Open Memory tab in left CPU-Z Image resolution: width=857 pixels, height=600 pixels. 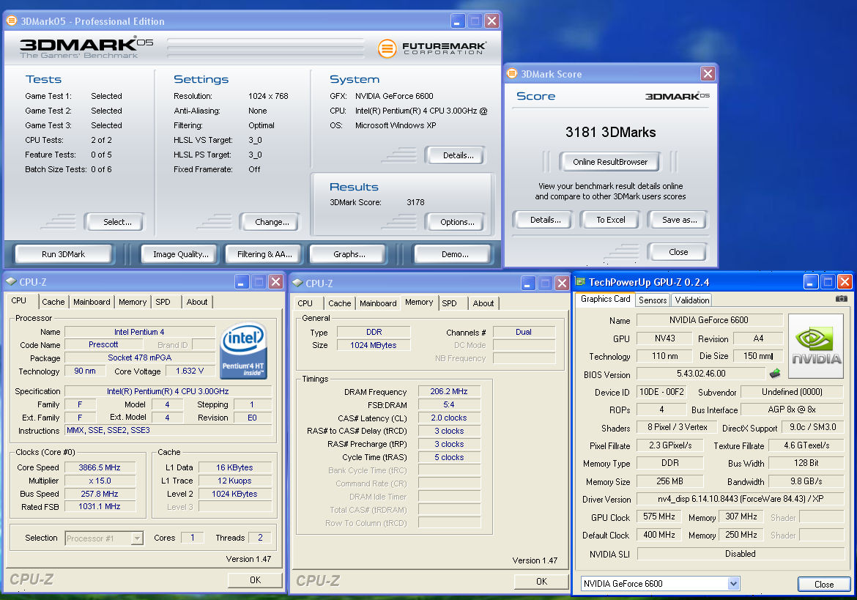[133, 302]
